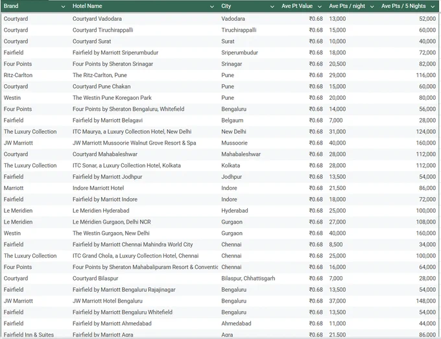The image size is (441, 339).
Task: Click JW Marriott Hotel Bengaluru cell
Action: coord(108,301)
